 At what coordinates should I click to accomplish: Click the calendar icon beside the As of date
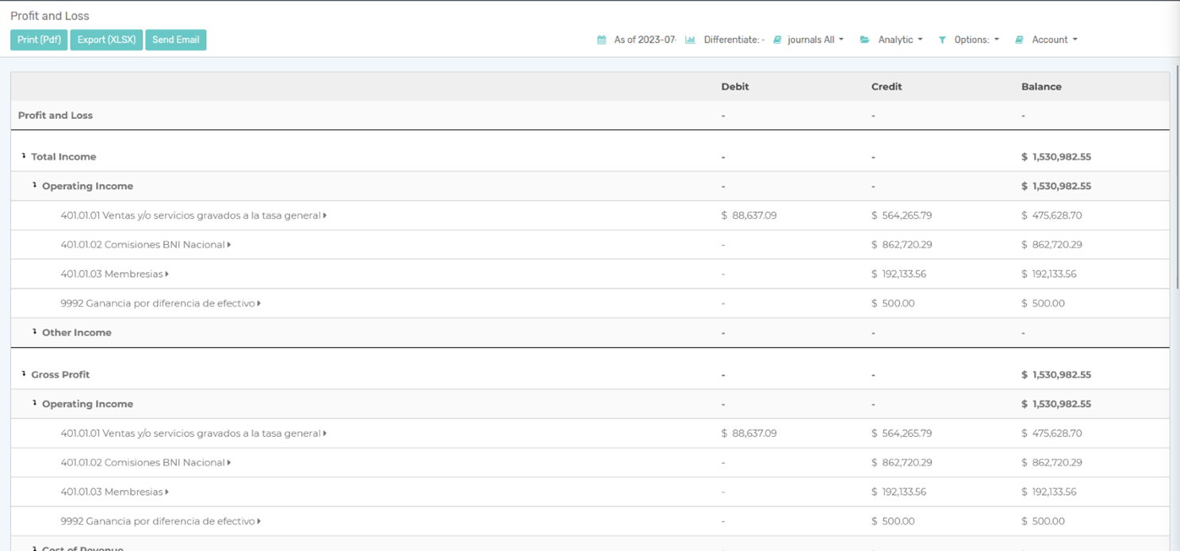(x=602, y=40)
